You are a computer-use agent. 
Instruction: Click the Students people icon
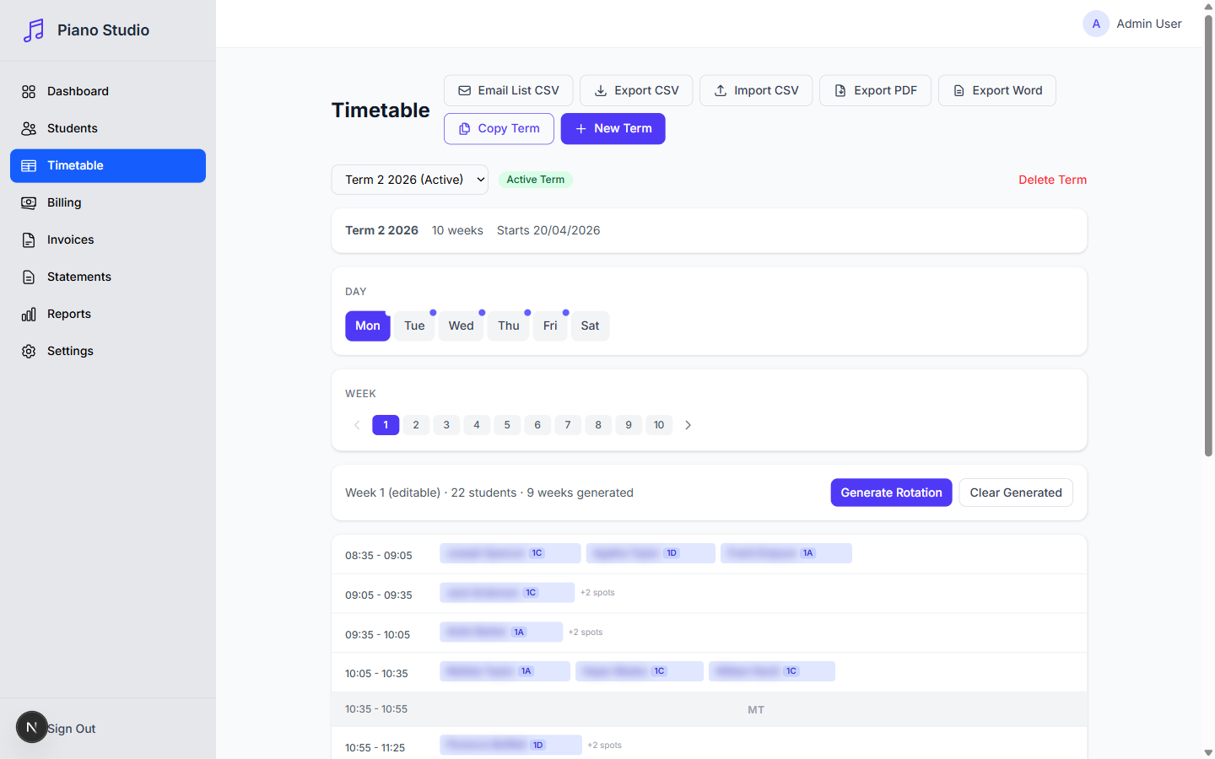point(29,128)
